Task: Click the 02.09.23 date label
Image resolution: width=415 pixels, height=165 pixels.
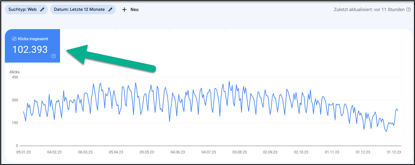Action: [x=270, y=152]
